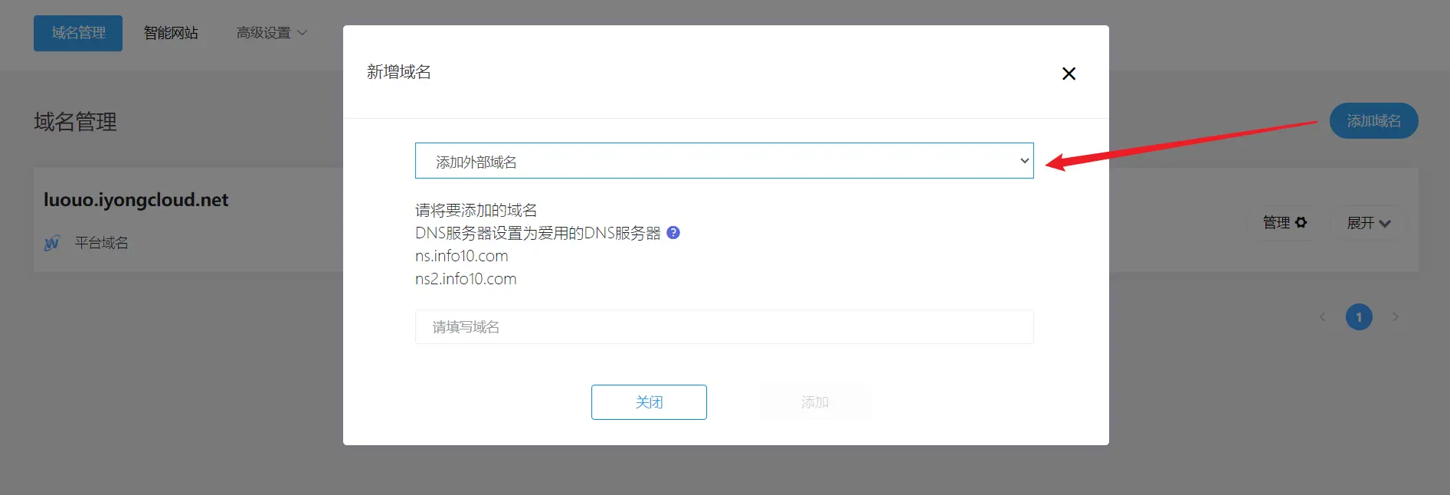Select page 1 in the pagination
The height and width of the screenshot is (495, 1450).
pyautogui.click(x=1359, y=317)
